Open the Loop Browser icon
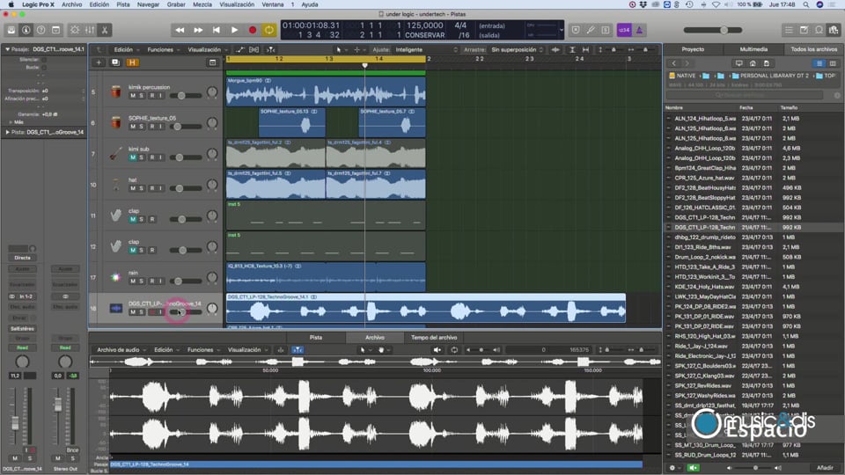The image size is (845, 475). click(x=819, y=30)
